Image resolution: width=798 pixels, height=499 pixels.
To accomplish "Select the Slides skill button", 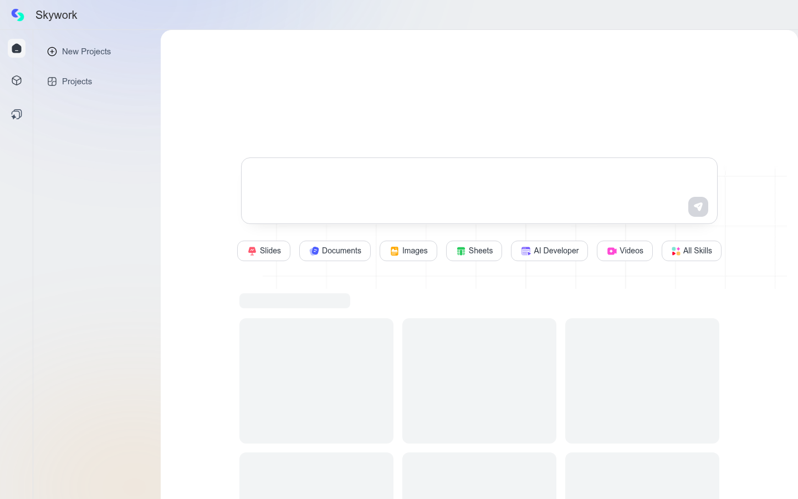I will (x=264, y=251).
